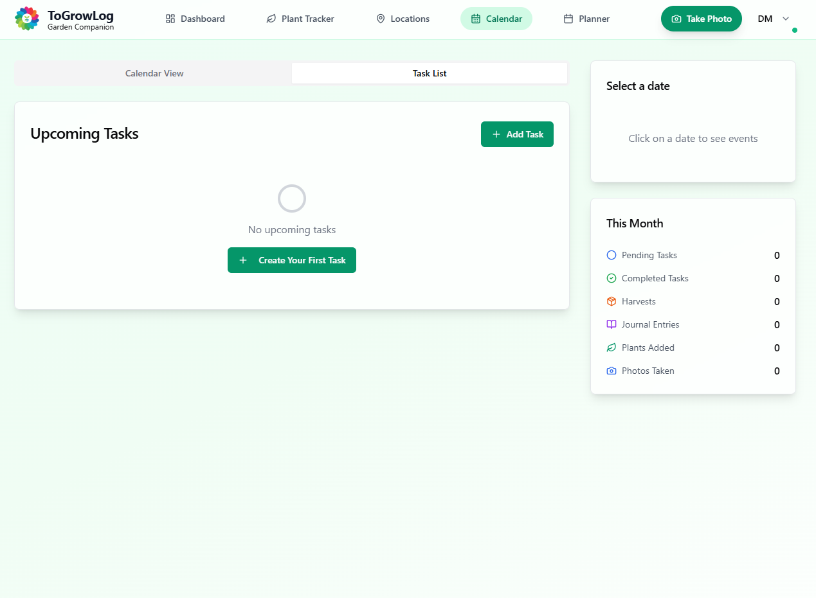This screenshot has width=816, height=598.
Task: Click the Harvests box icon
Action: click(x=612, y=301)
